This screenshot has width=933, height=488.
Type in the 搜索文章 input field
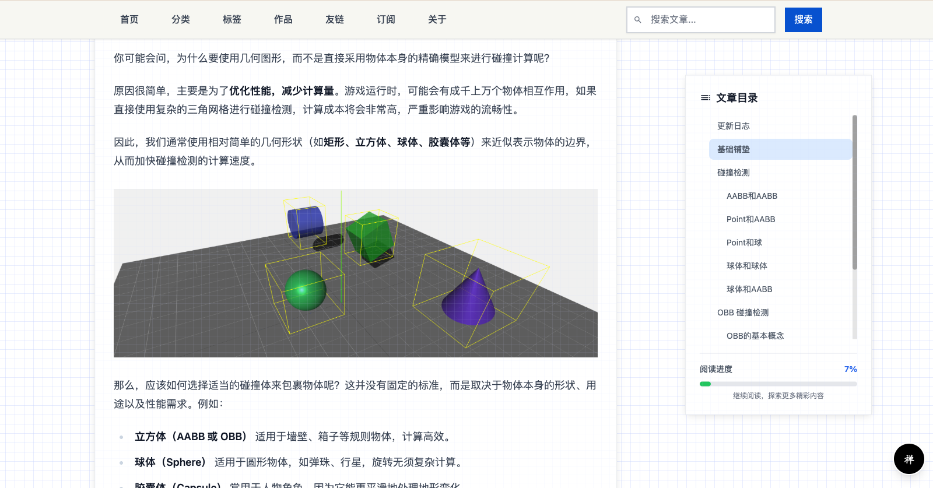(x=708, y=20)
